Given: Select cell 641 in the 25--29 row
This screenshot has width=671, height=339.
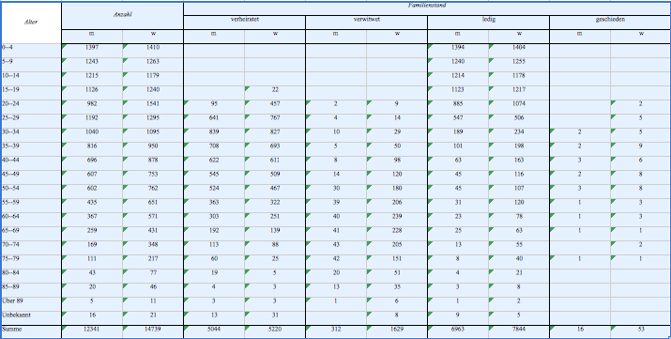Looking at the screenshot, I should tap(214, 121).
